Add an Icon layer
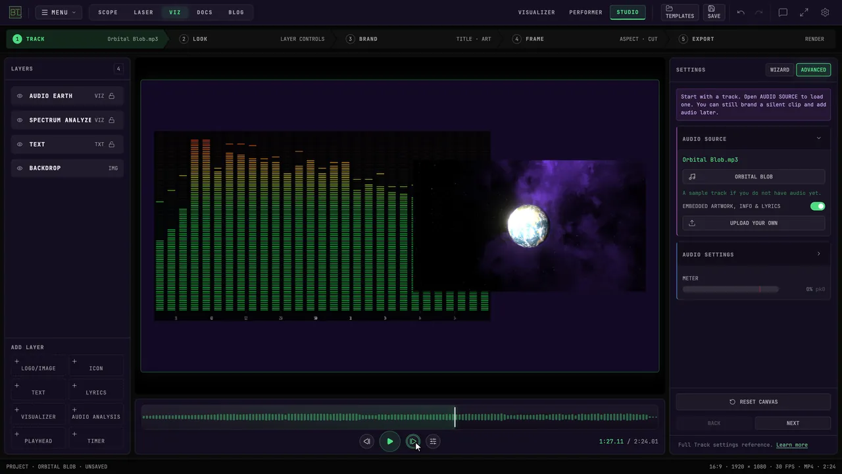This screenshot has width=842, height=474. tap(96, 365)
